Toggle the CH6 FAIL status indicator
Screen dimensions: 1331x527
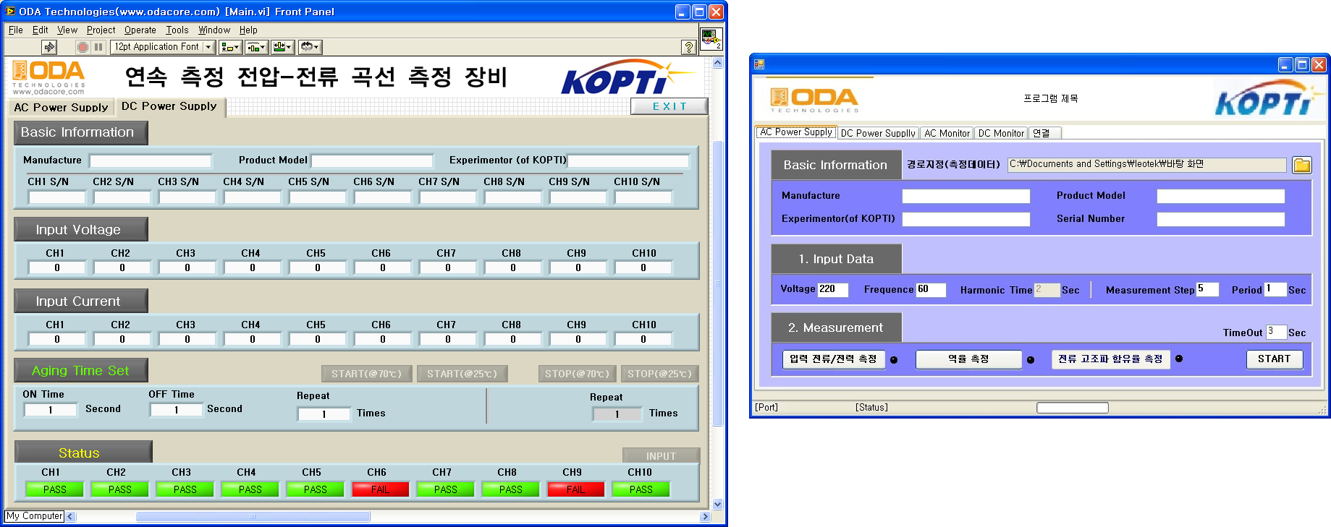coord(380,489)
